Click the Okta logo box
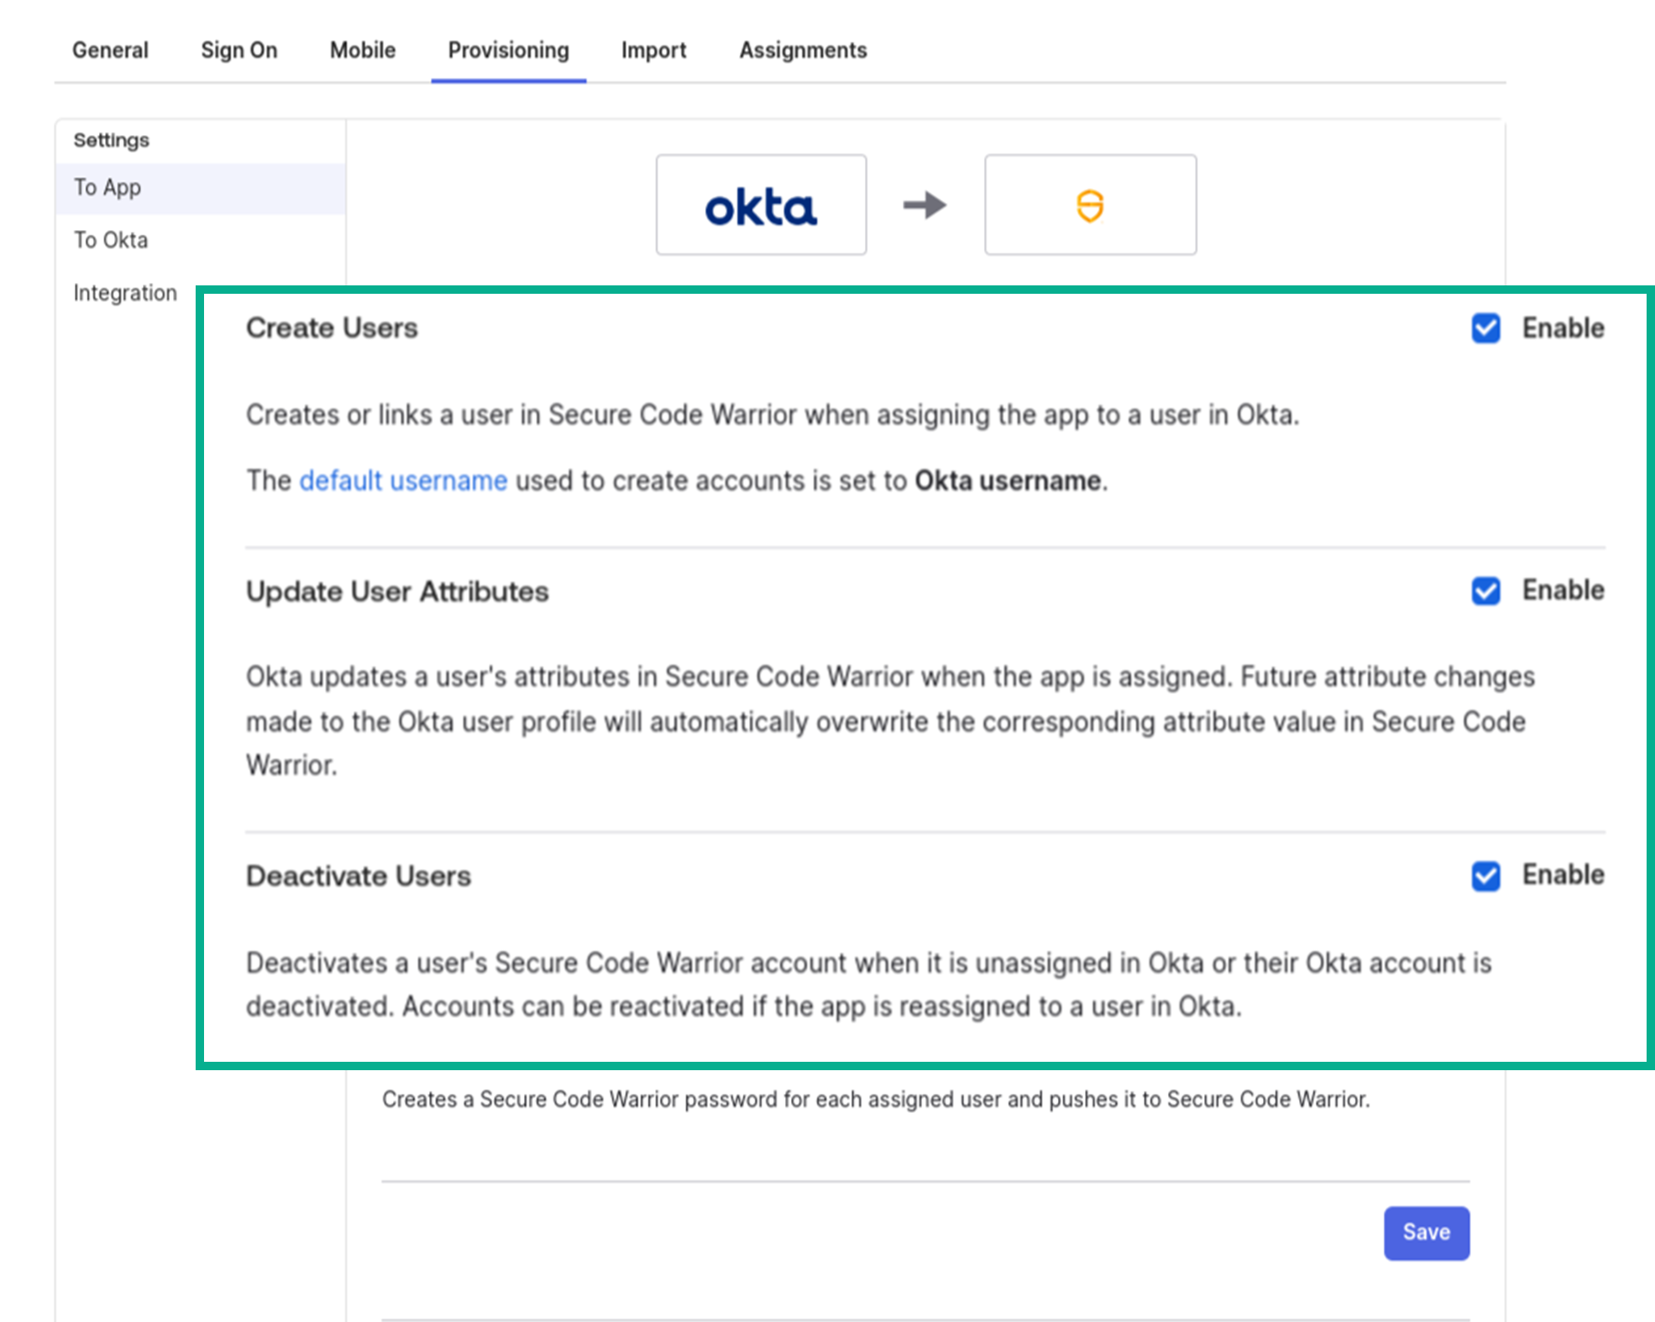1655x1322 pixels. [x=761, y=205]
